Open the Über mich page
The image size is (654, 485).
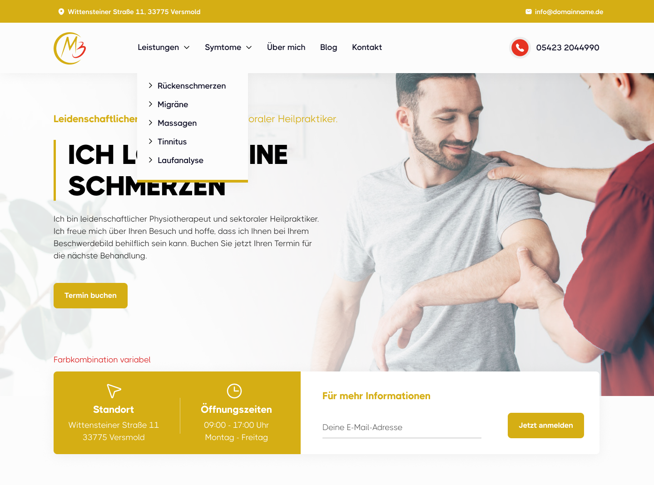tap(286, 47)
